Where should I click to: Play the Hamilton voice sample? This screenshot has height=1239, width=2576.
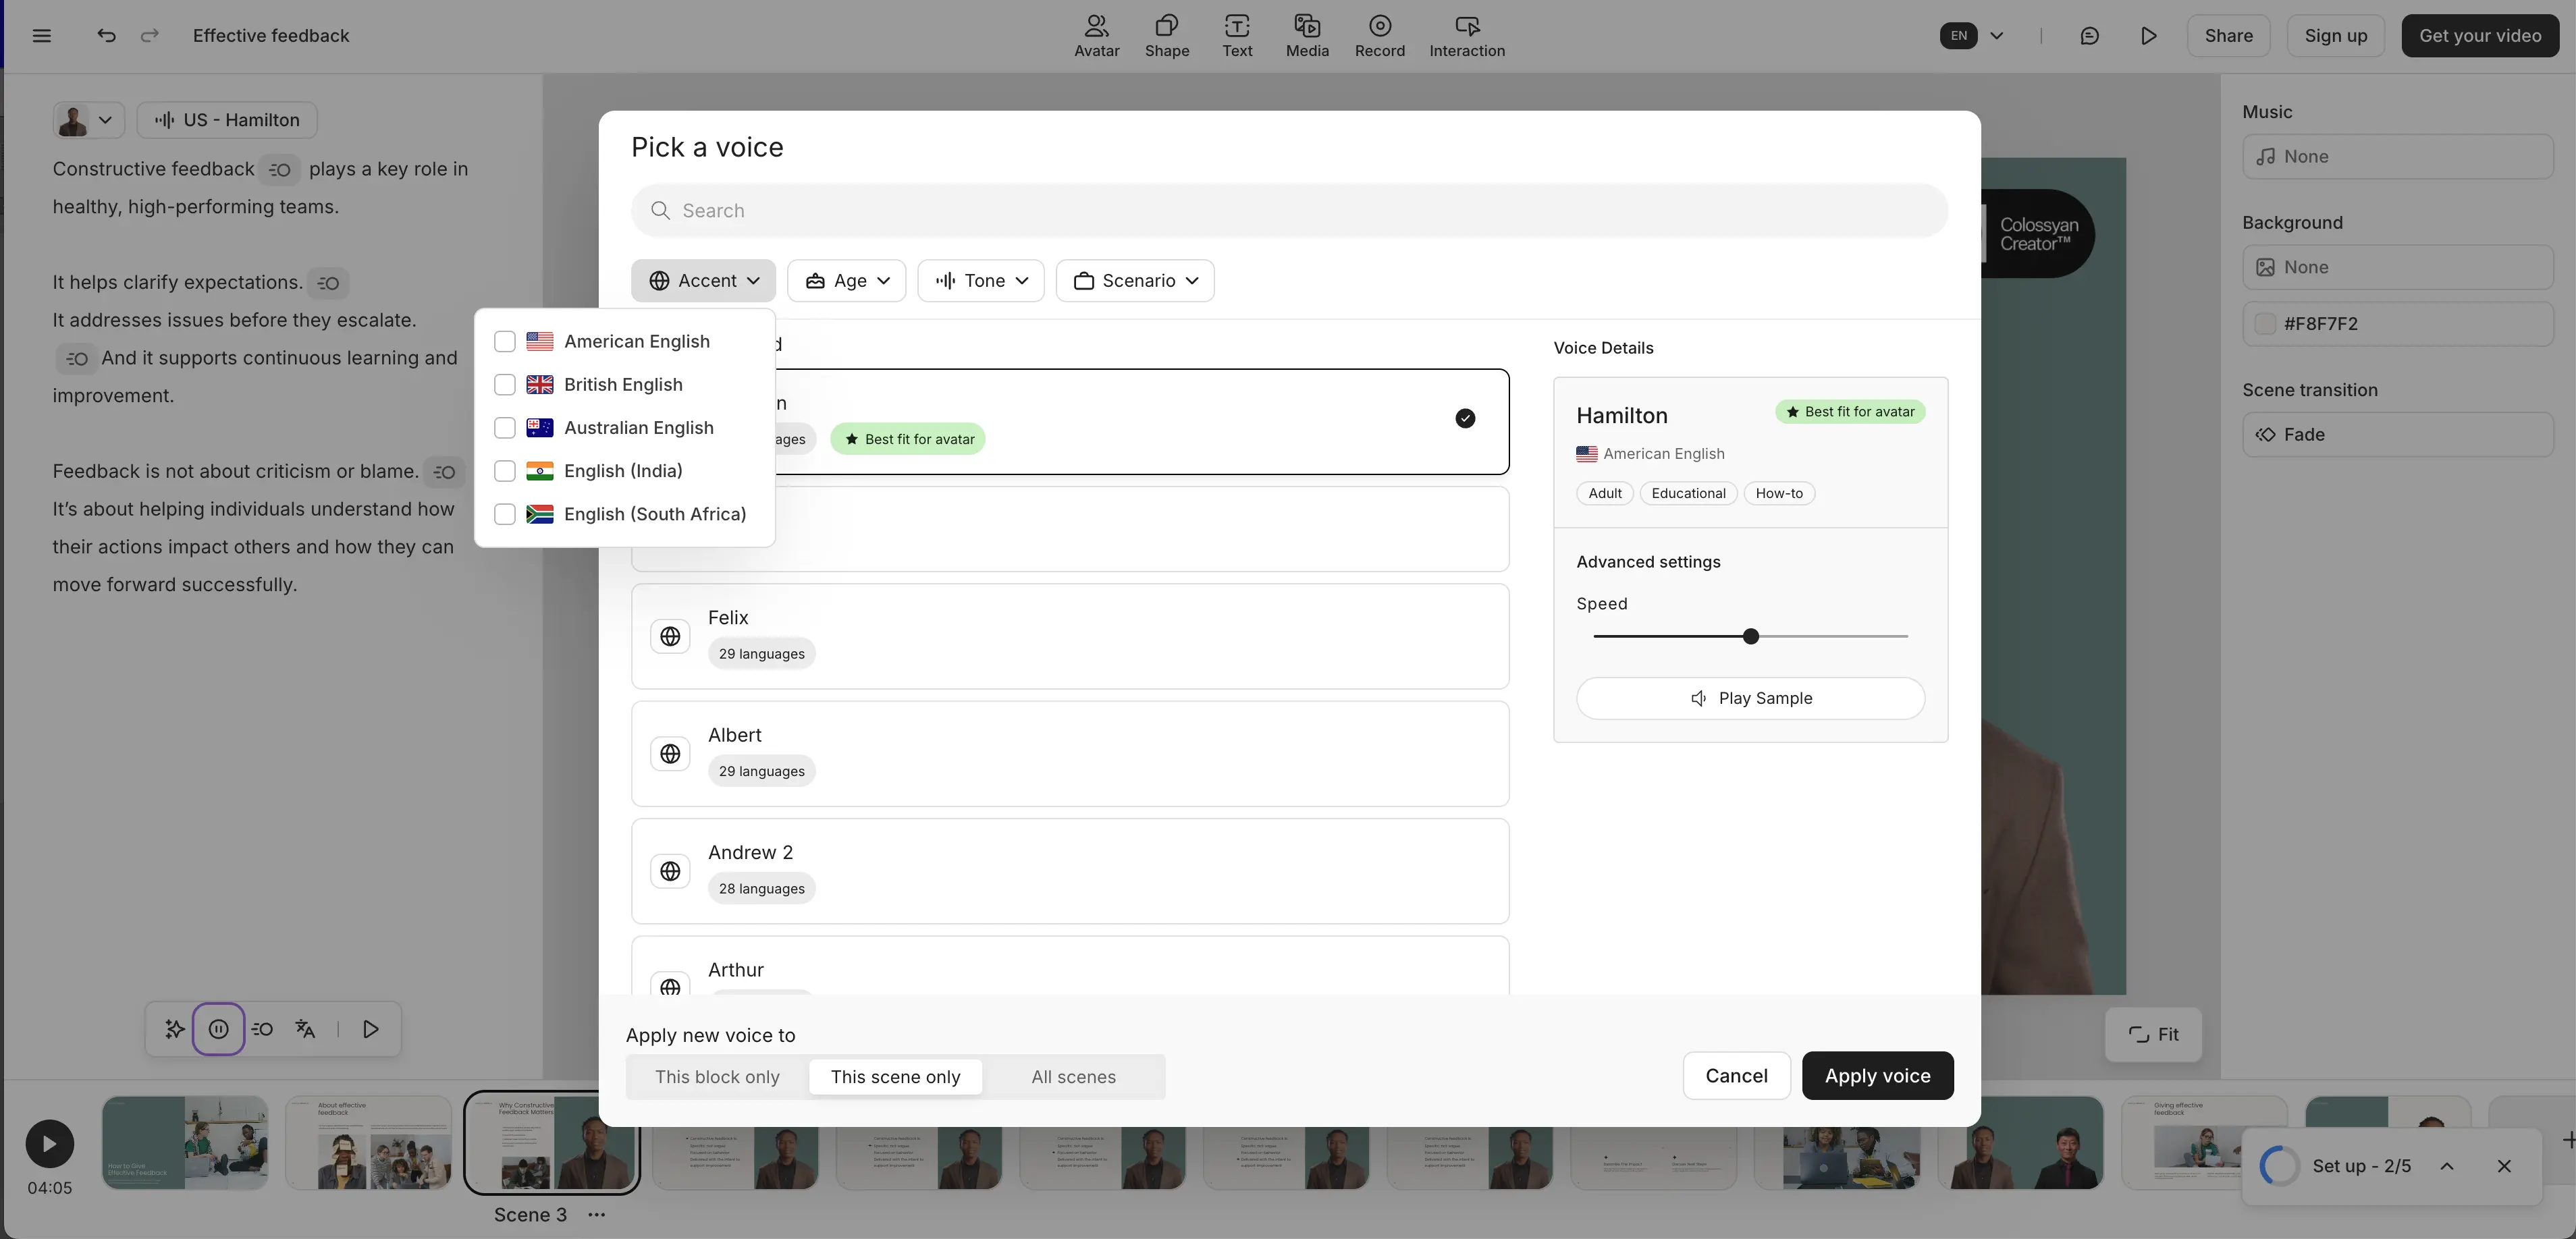click(x=1750, y=698)
